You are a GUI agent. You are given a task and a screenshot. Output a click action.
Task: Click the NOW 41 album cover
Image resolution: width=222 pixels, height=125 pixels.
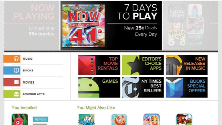coord(84,26)
